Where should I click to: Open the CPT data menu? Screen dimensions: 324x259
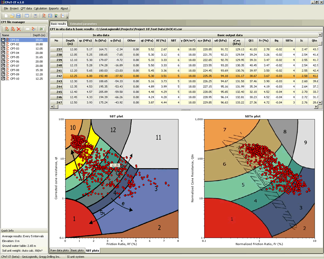[x=26, y=8]
